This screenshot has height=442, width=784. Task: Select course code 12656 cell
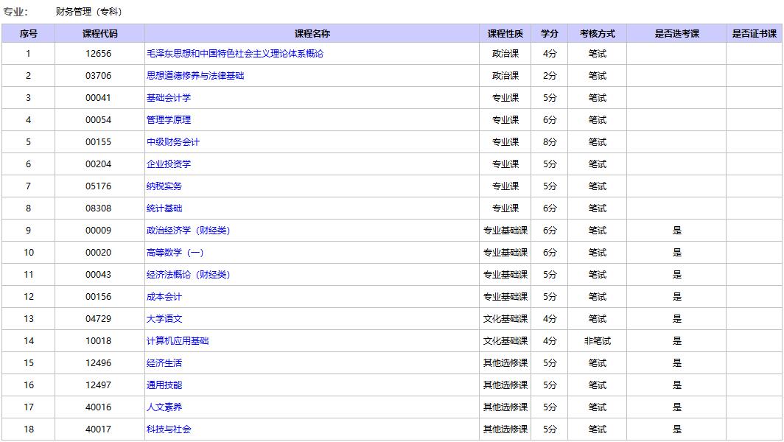99,54
